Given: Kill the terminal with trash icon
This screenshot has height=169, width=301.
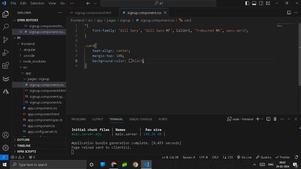Looking at the screenshot, I should (x=275, y=119).
